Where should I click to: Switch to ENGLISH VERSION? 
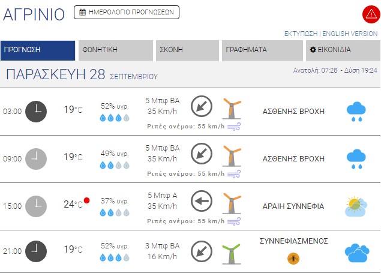pyautogui.click(x=350, y=34)
